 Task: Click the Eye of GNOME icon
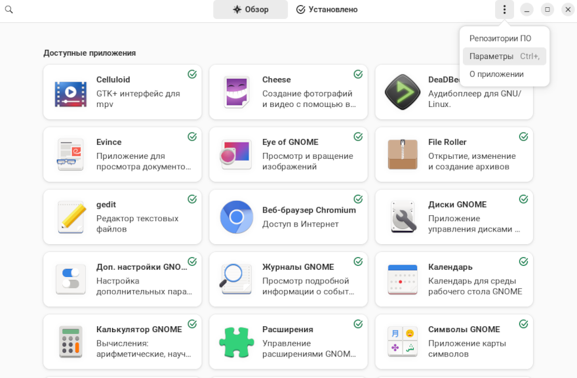[236, 155]
